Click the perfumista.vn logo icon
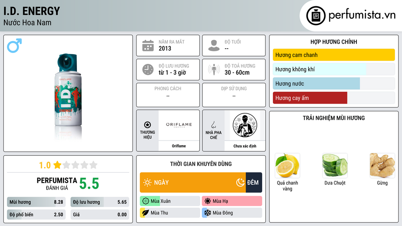Screen dimensions: 402x226 coord(316,16)
